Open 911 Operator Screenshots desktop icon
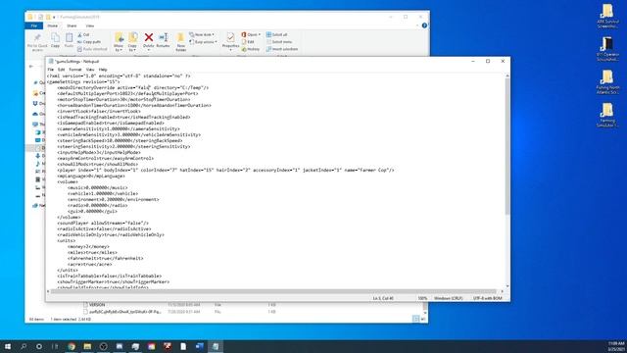 [607, 49]
